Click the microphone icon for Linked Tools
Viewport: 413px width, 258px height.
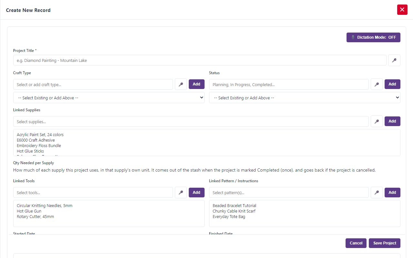pos(181,193)
